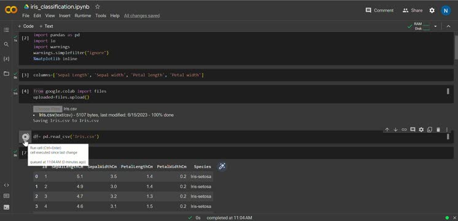Open the Variables {x} panel
This screenshot has width=458, height=221.
[6, 59]
